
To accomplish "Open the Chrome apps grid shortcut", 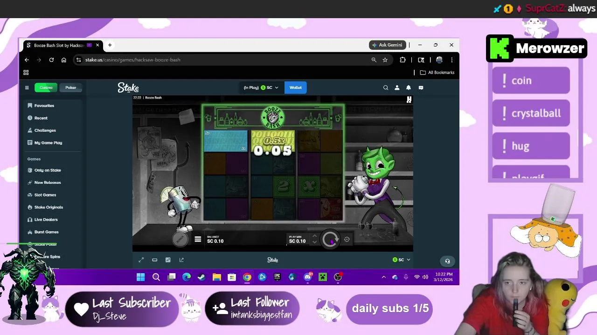I will [26, 73].
